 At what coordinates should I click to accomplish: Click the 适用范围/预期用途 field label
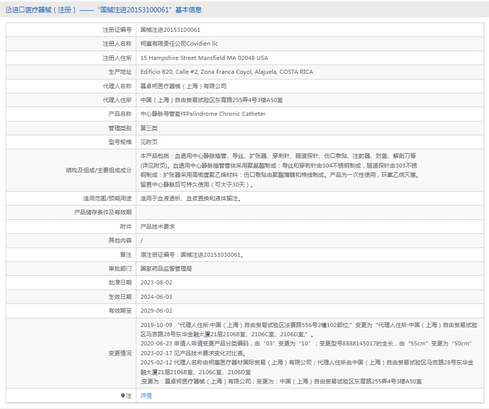tap(107, 198)
